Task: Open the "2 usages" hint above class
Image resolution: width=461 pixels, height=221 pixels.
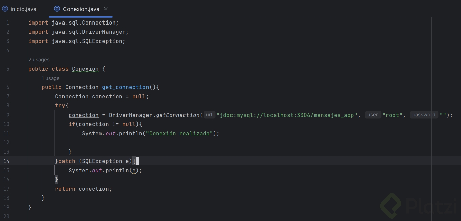Action: (39, 60)
